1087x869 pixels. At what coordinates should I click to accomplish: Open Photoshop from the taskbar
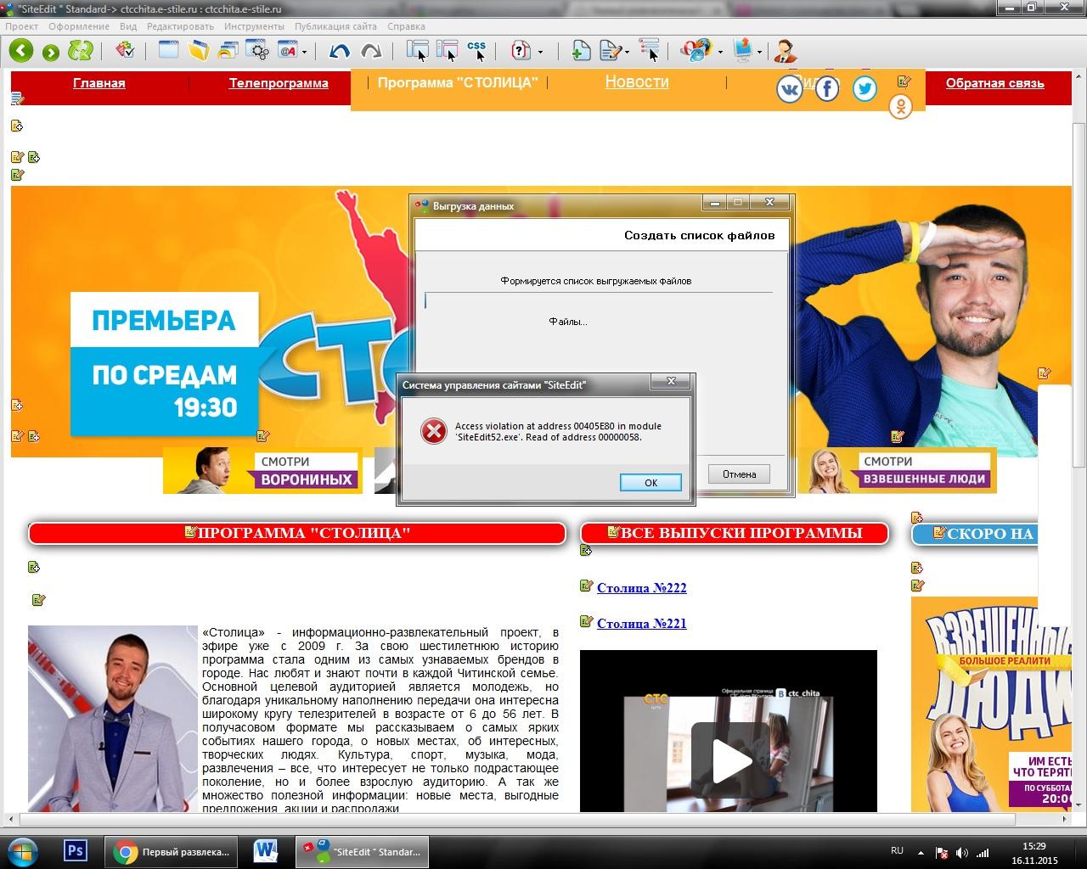(x=76, y=850)
